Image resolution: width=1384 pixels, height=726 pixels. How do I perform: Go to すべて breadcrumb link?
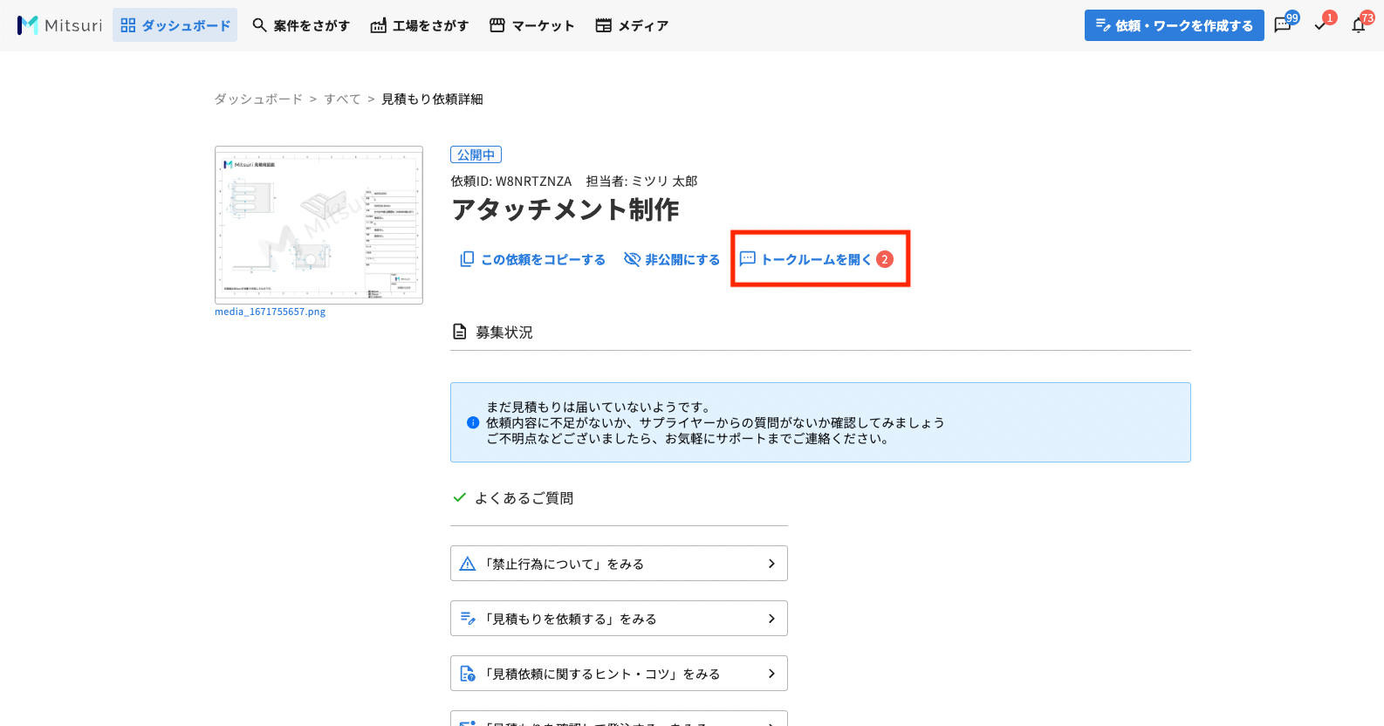pos(342,99)
